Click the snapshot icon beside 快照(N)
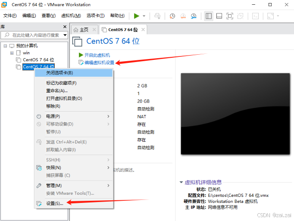The height and width of the screenshot is (221, 294). [39, 168]
